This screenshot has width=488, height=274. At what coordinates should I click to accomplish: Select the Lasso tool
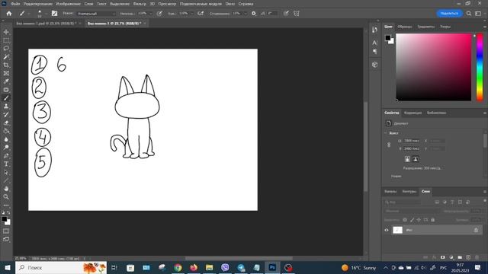tap(6, 49)
